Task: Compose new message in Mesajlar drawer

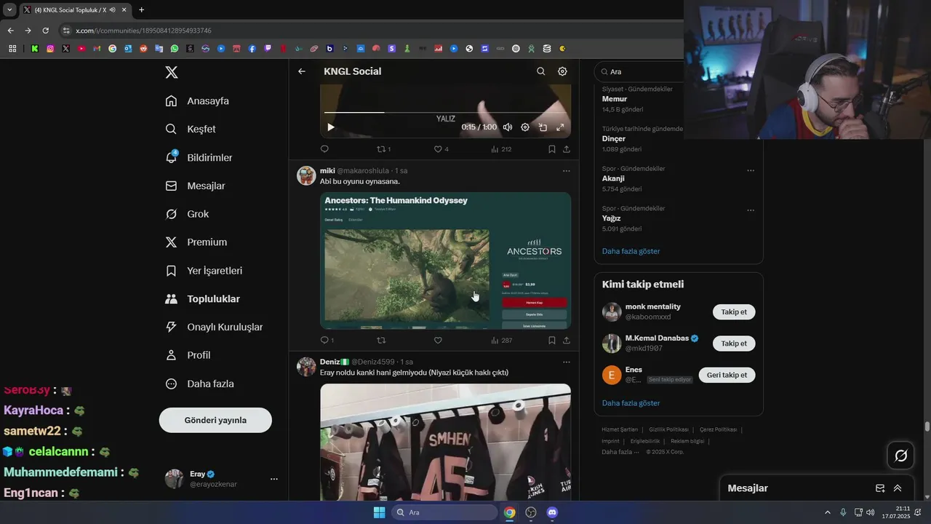Action: click(880, 488)
